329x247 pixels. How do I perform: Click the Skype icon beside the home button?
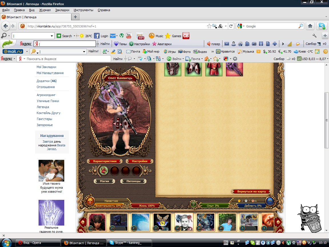tap(322, 26)
